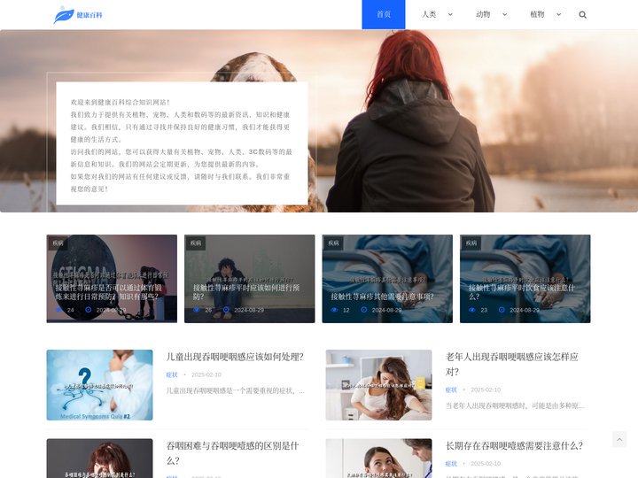Click the 疾病 tag on the 24-views card
638x478 pixels.
pos(58,243)
